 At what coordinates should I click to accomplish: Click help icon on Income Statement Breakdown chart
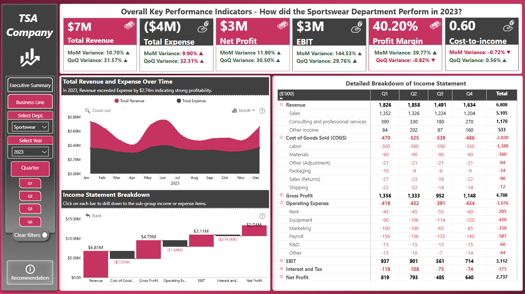coord(262,216)
